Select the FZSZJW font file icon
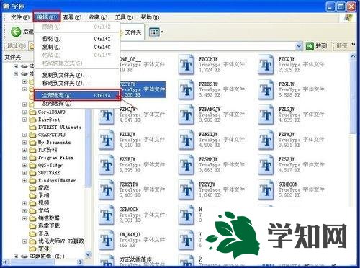360x268 pixels. 266,165
